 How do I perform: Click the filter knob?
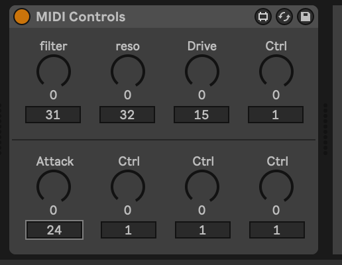pos(54,71)
